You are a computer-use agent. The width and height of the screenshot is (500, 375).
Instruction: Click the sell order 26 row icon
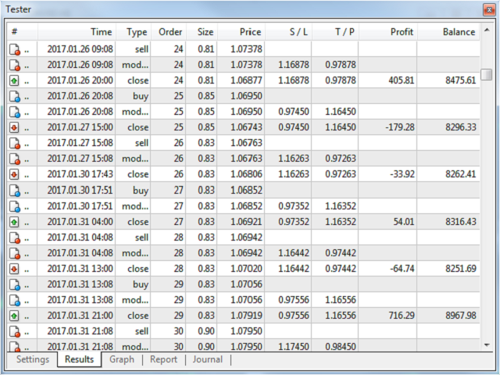15,143
